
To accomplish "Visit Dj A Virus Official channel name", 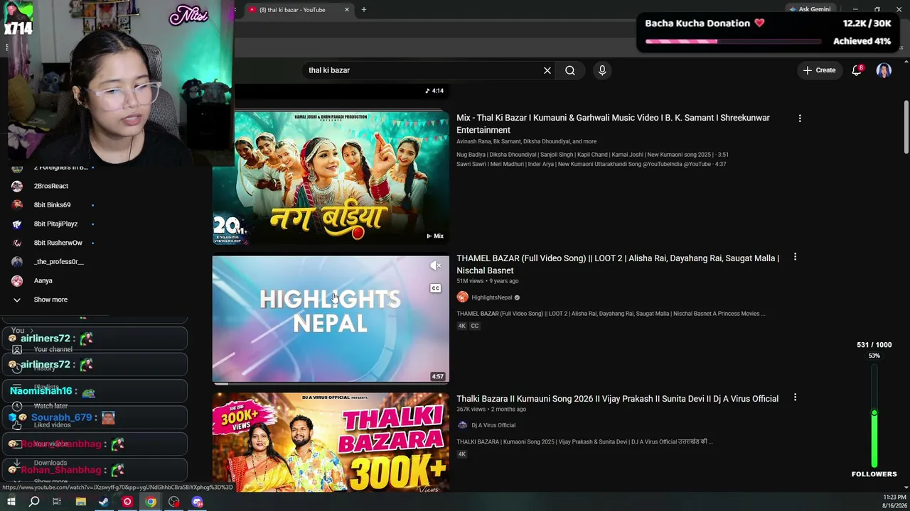I will 493,425.
